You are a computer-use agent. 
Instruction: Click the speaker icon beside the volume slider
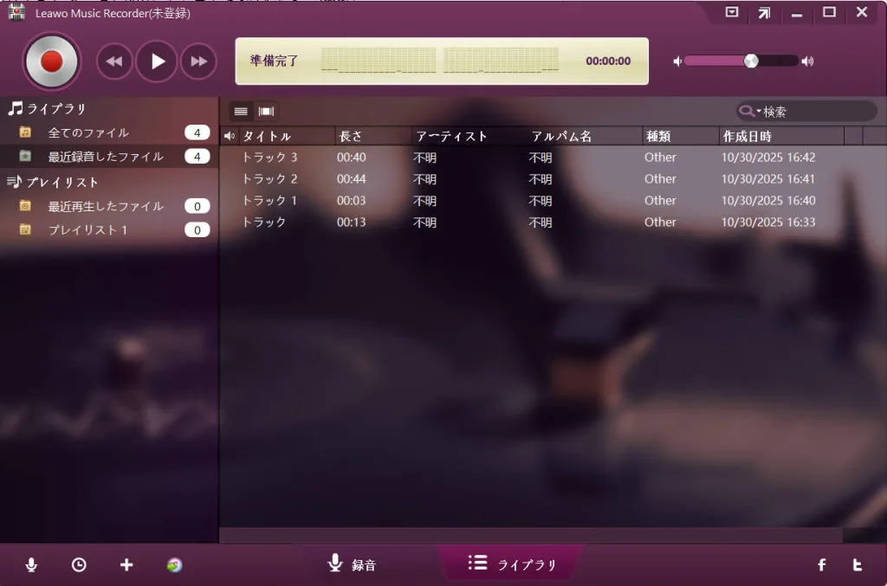[678, 61]
